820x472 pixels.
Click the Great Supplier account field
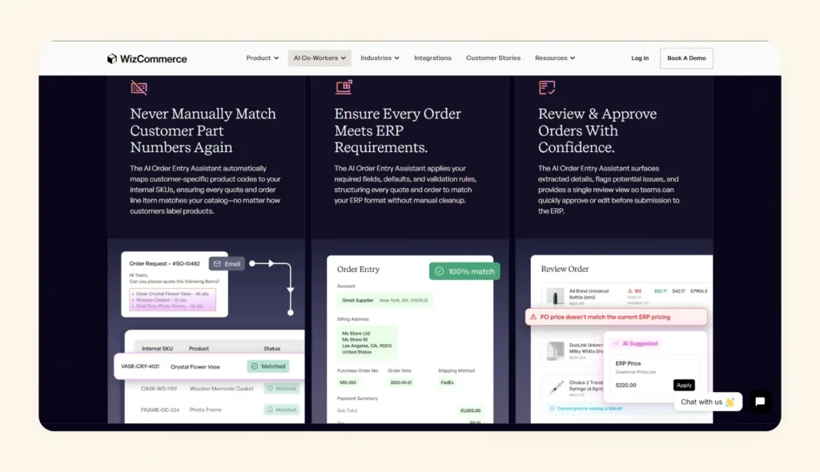(x=385, y=301)
